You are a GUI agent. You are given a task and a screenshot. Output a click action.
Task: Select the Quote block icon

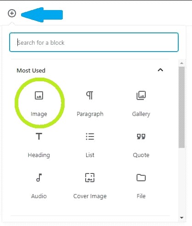[x=141, y=137]
